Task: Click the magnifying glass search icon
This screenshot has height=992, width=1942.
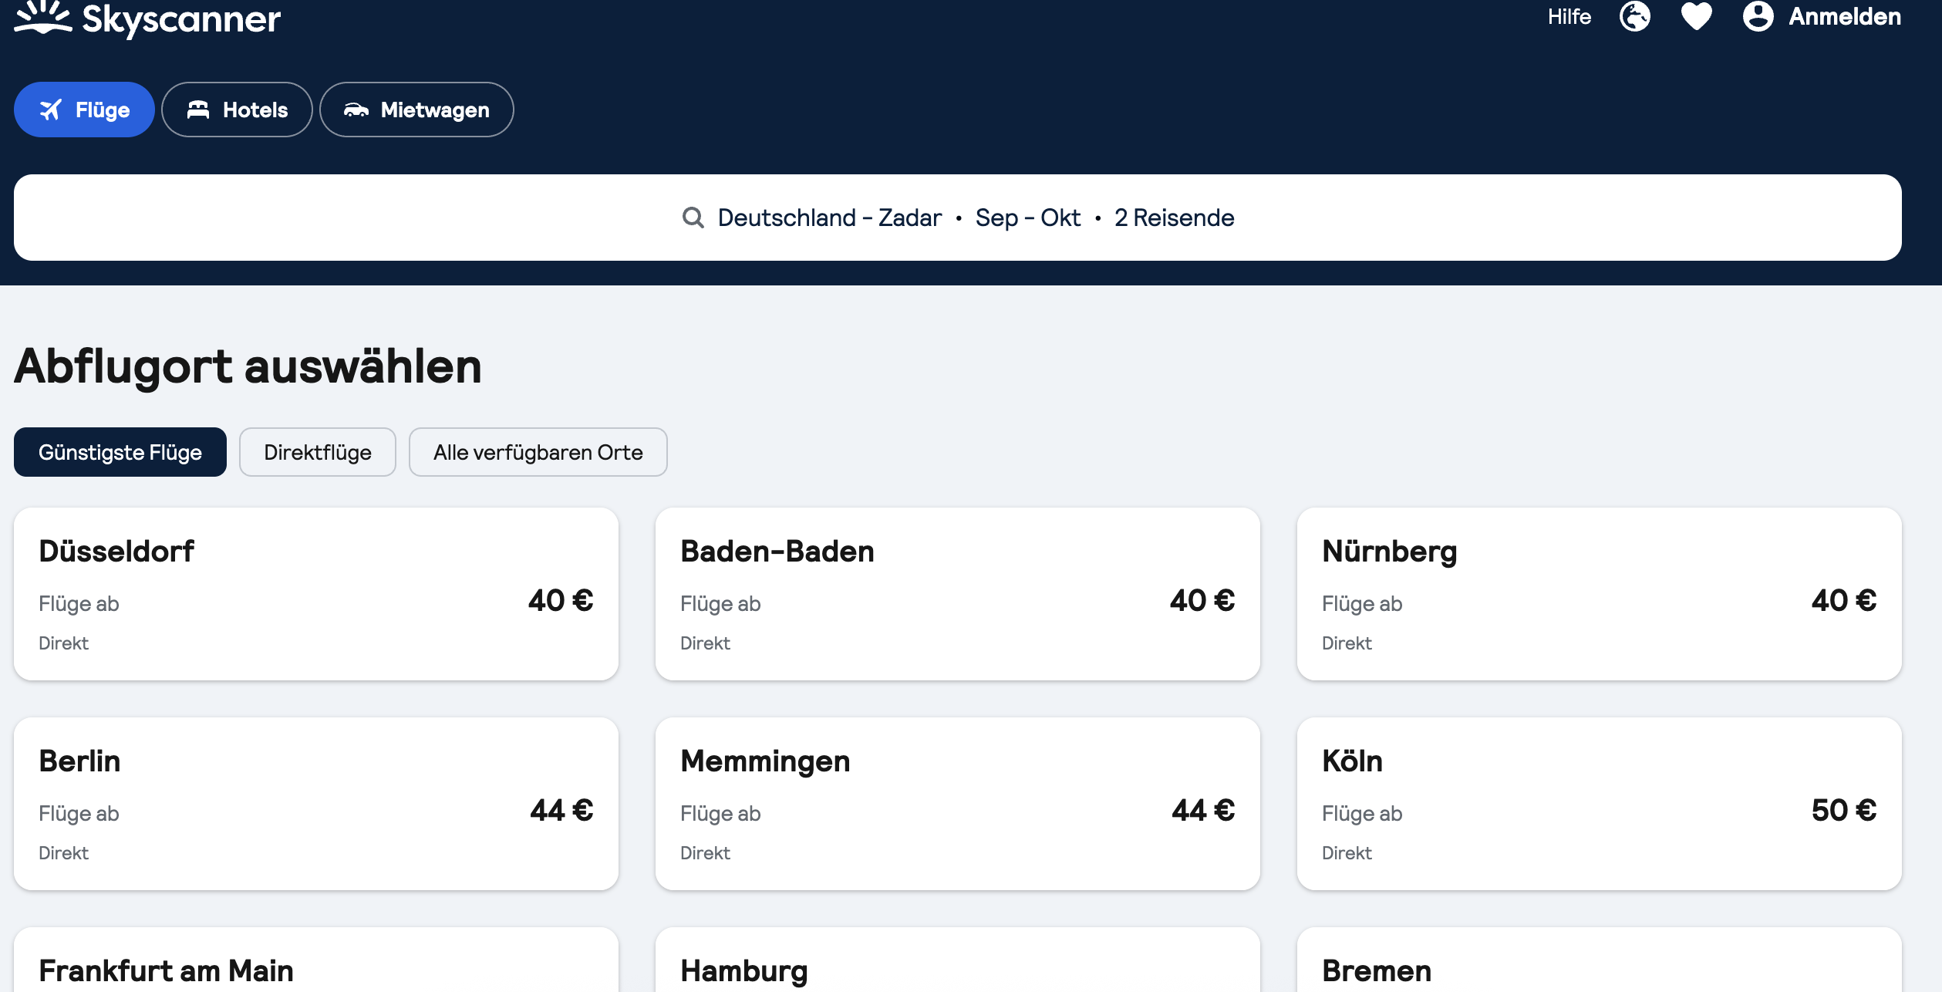Action: pos(693,218)
